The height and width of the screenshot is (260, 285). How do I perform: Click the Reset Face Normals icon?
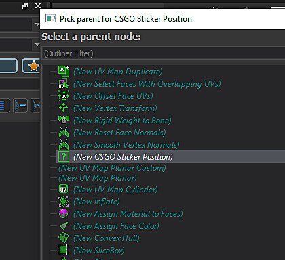click(64, 132)
